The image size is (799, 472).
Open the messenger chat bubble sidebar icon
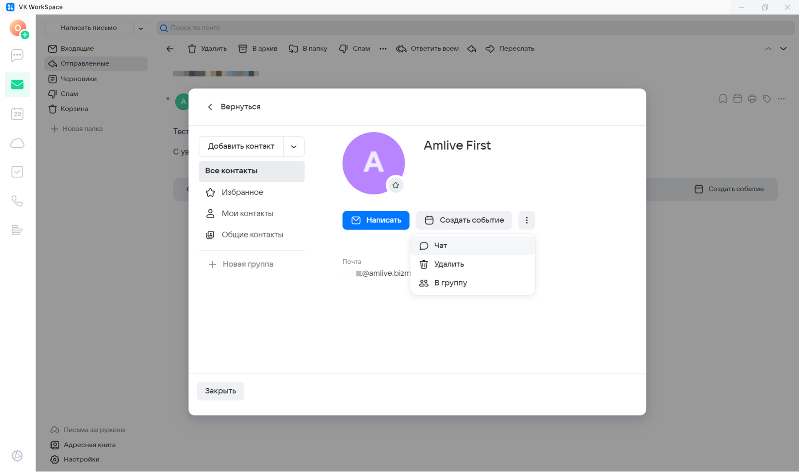pyautogui.click(x=17, y=55)
